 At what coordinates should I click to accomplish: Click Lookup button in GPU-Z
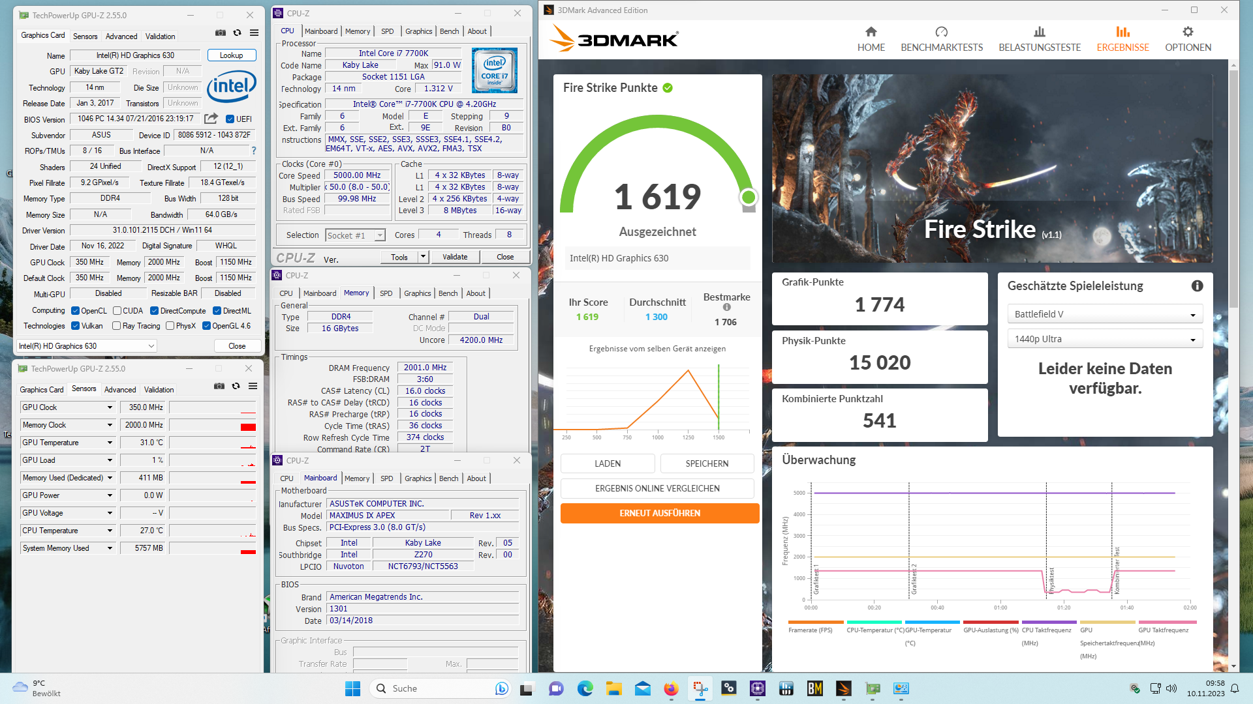coord(231,55)
